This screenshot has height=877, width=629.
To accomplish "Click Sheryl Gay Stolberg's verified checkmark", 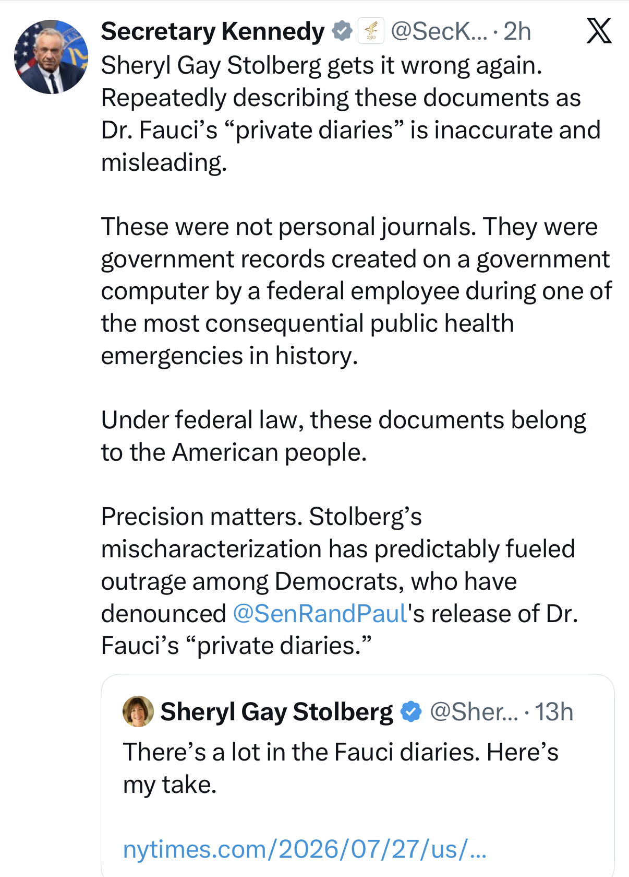I will pyautogui.click(x=411, y=711).
